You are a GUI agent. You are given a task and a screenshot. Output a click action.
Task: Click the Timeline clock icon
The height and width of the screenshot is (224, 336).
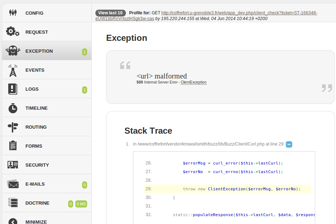(13, 108)
